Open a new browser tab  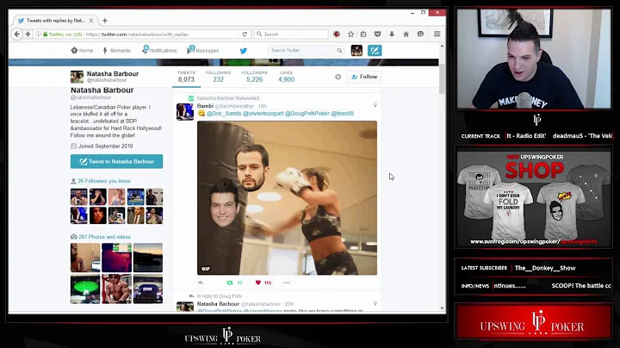(x=105, y=21)
